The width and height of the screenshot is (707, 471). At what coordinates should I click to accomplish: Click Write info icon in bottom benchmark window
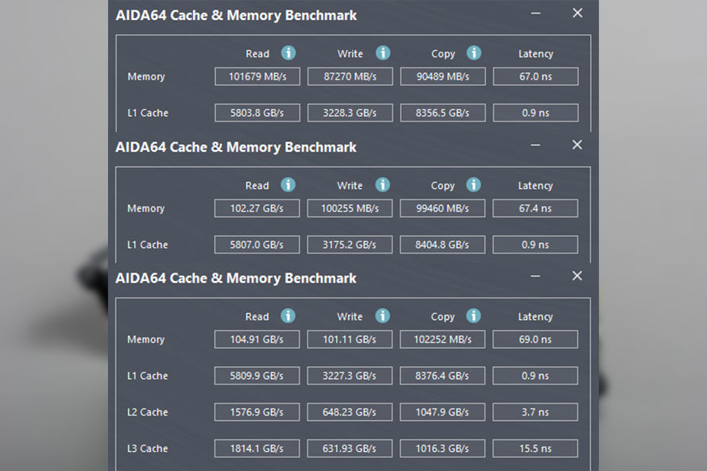(x=382, y=316)
